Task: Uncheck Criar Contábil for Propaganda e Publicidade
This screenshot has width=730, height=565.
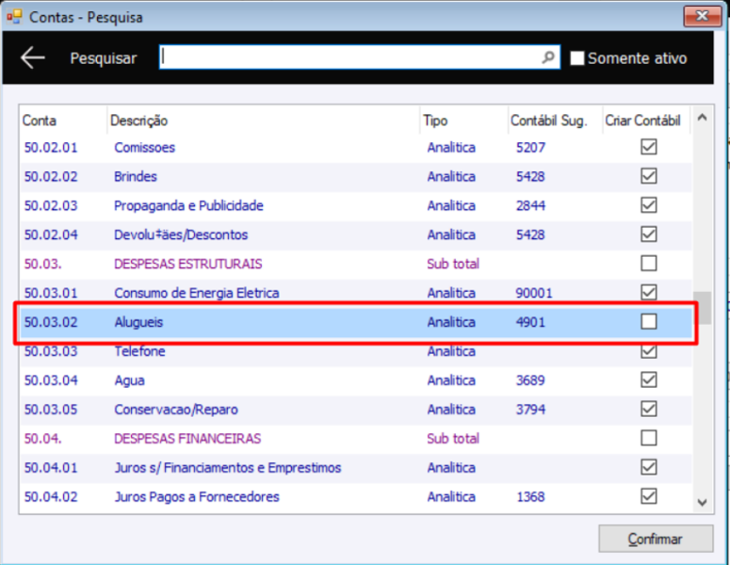Action: pyautogui.click(x=649, y=205)
